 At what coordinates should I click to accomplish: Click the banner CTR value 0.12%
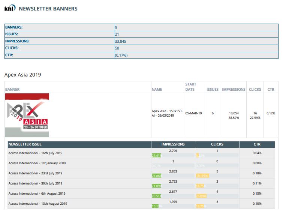pos(271,113)
